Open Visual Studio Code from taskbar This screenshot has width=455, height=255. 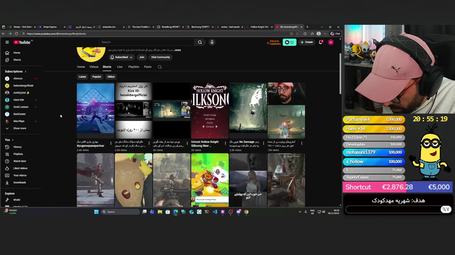(215, 212)
